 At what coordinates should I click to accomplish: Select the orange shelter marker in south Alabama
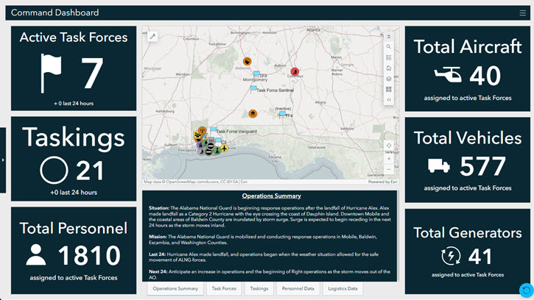click(x=253, y=113)
